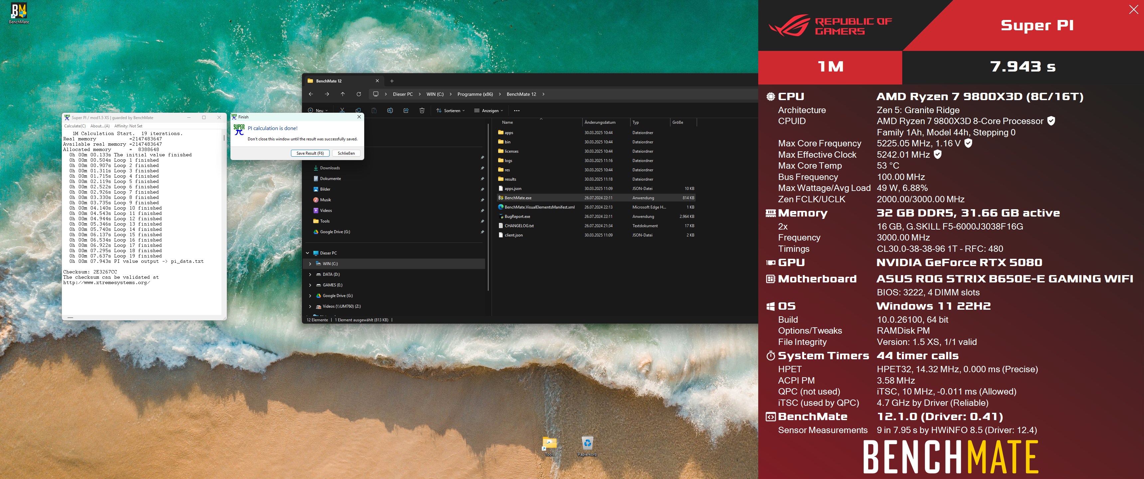Viewport: 1144px width, 479px height.
Task: Click Schließen button in Finish dialog
Action: (x=346, y=153)
